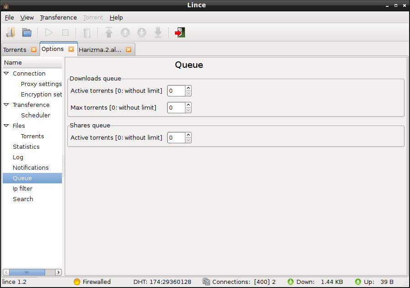Click the sidebar horizontal scrollbar right arrow
This screenshot has width=410, height=288.
coord(59,272)
